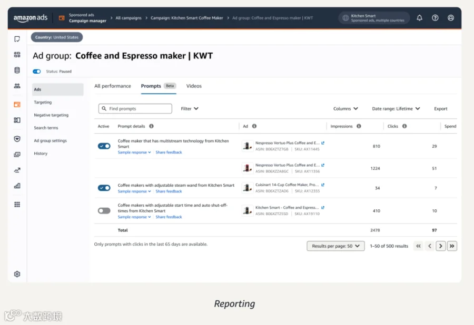Open the dashboard grid icon in sidebar
This screenshot has height=325, width=474.
pyautogui.click(x=17, y=55)
